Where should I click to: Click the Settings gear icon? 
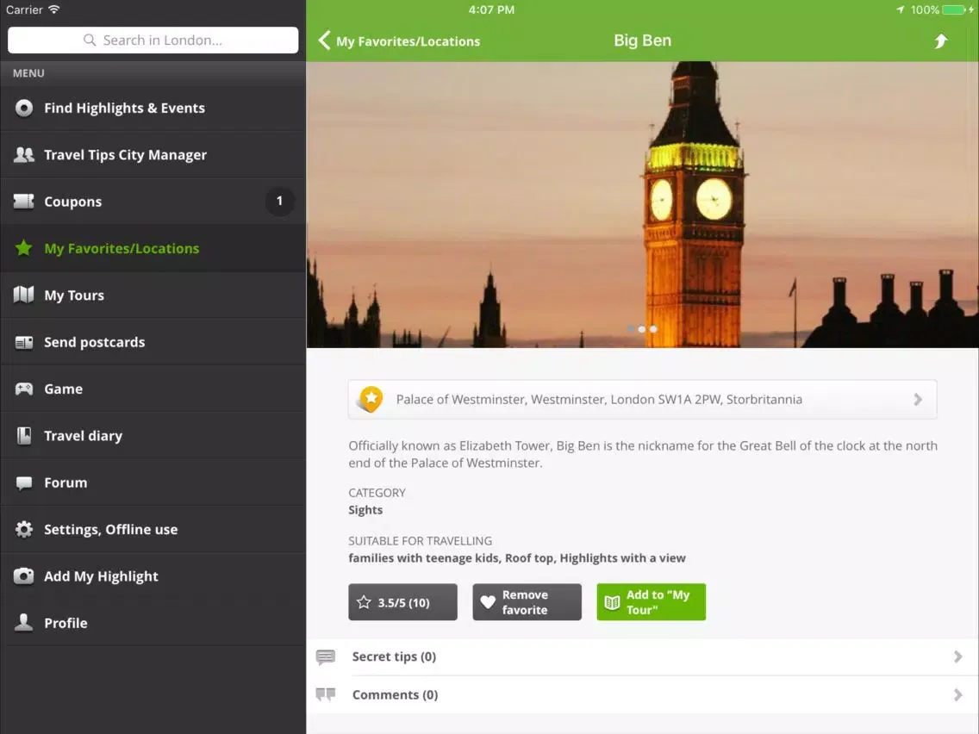coord(24,529)
